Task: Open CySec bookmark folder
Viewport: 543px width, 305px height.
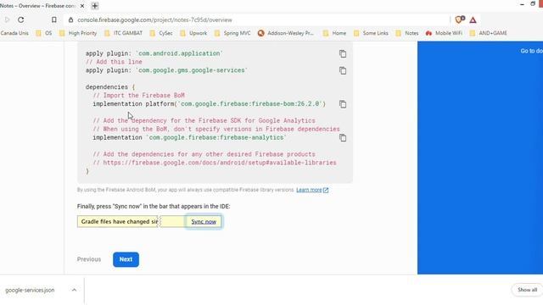Action: pyautogui.click(x=161, y=33)
